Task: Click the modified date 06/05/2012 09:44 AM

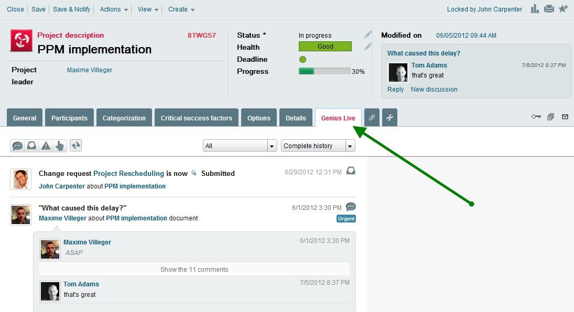Action: coord(467,36)
